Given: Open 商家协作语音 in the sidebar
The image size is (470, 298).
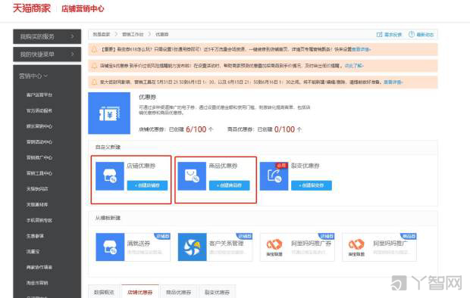Looking at the screenshot, I should point(39,267).
